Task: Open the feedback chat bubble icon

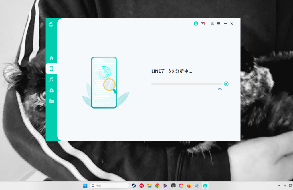Action: pyautogui.click(x=212, y=24)
